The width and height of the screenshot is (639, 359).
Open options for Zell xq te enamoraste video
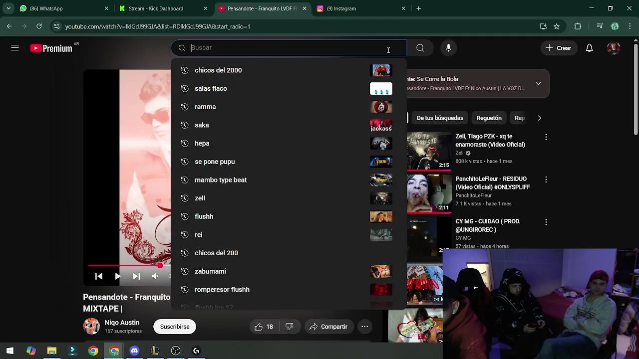[x=546, y=137]
